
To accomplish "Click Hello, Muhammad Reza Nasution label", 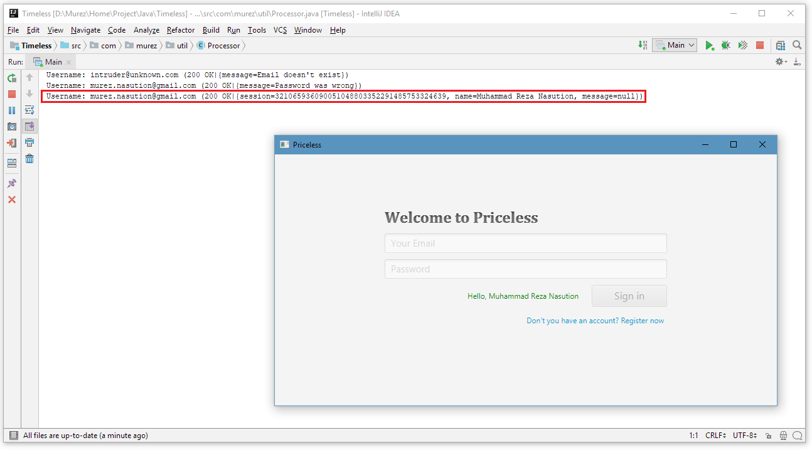I will [523, 296].
